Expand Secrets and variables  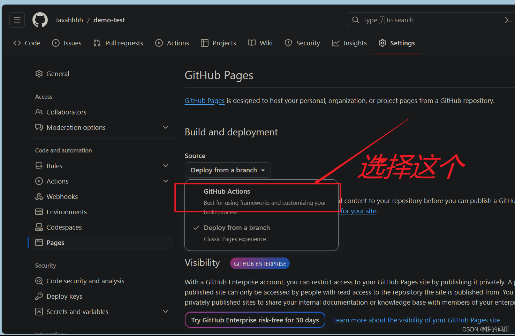point(166,312)
